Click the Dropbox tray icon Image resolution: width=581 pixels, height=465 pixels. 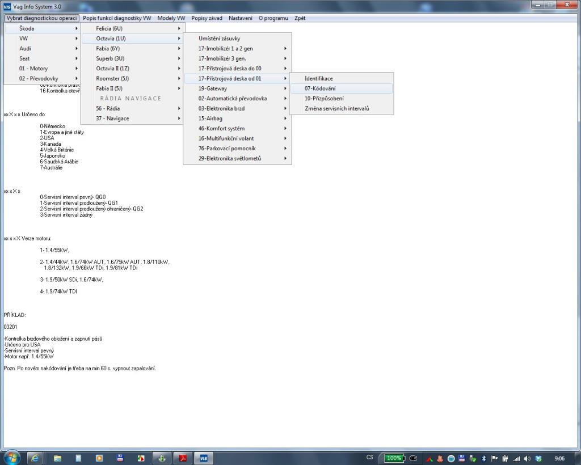538,459
